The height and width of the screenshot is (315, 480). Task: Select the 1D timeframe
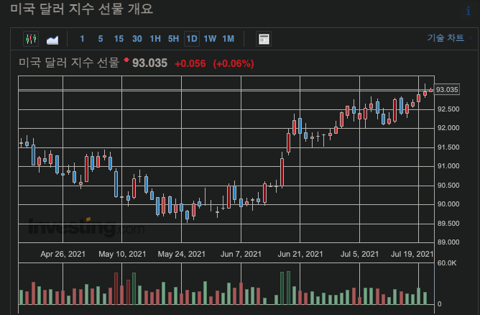192,39
